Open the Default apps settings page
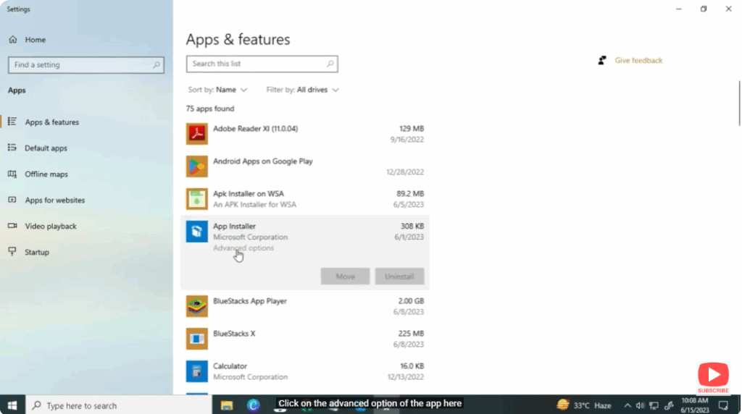The image size is (742, 414). coord(46,148)
